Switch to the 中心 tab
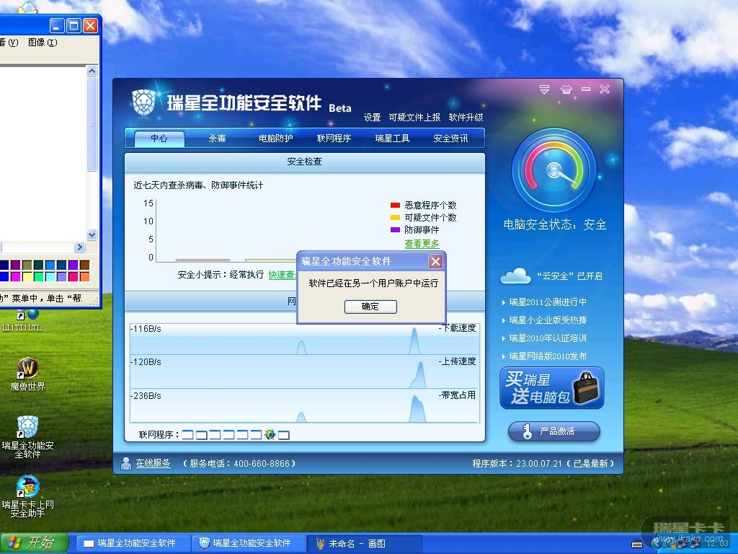This screenshot has height=554, width=738. [159, 138]
